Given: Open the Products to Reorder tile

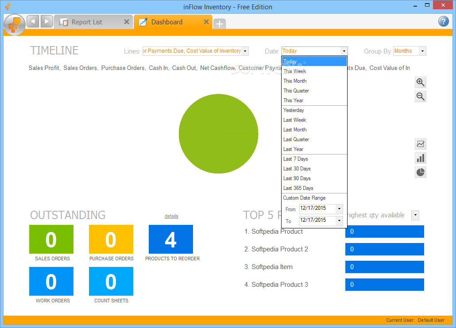Looking at the screenshot, I should 171,239.
